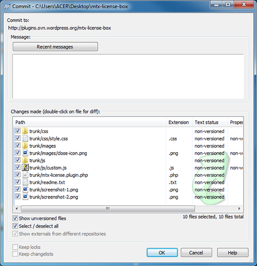This screenshot has width=257, height=266.
Task: Click the image icon of screenshot-2.png
Action: click(25, 197)
